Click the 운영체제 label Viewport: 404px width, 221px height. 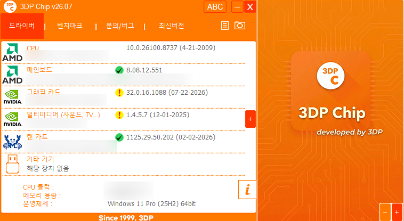38,204
